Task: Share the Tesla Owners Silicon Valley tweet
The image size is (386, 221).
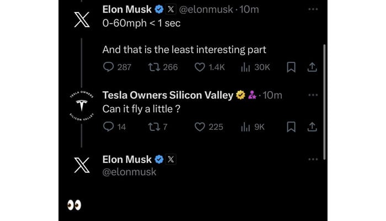Action: coord(312,127)
